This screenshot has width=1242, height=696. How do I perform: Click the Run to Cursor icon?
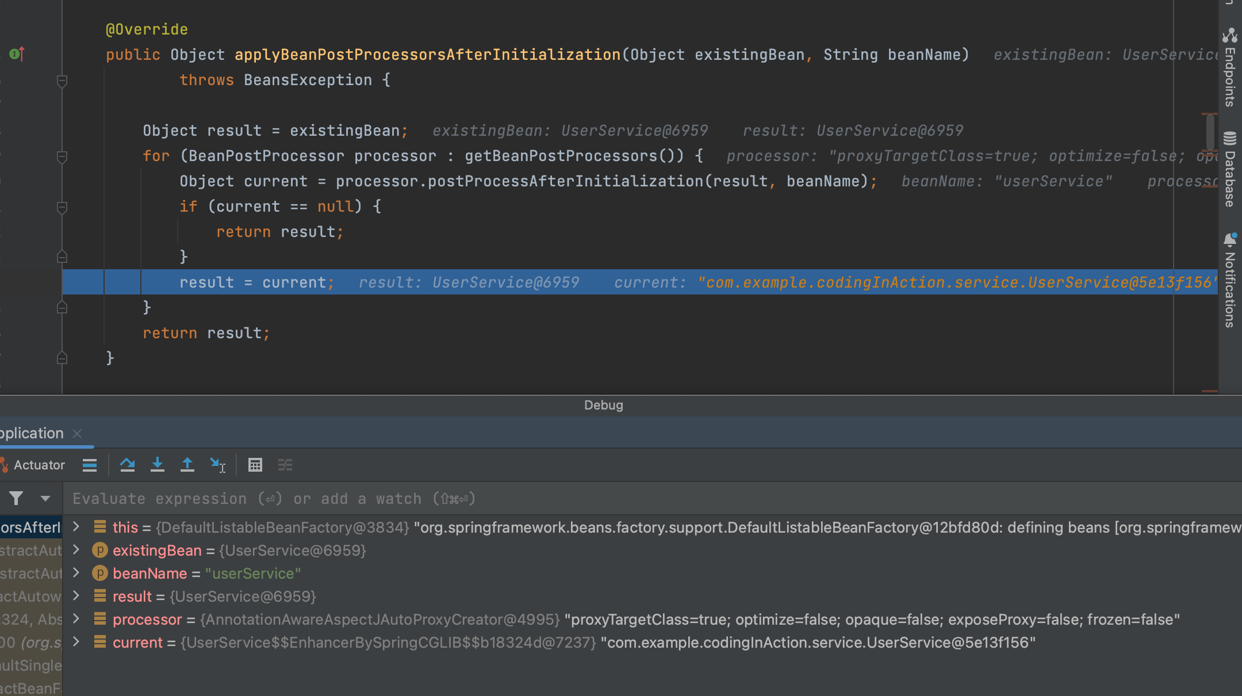[217, 465]
